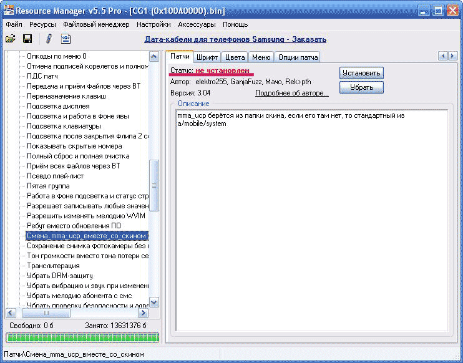Click inside the Описание text area
Screen dimensions: 463x363
tap(311, 220)
